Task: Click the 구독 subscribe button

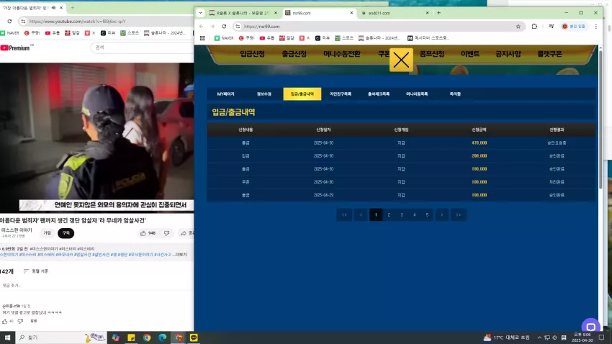Action: click(66, 233)
